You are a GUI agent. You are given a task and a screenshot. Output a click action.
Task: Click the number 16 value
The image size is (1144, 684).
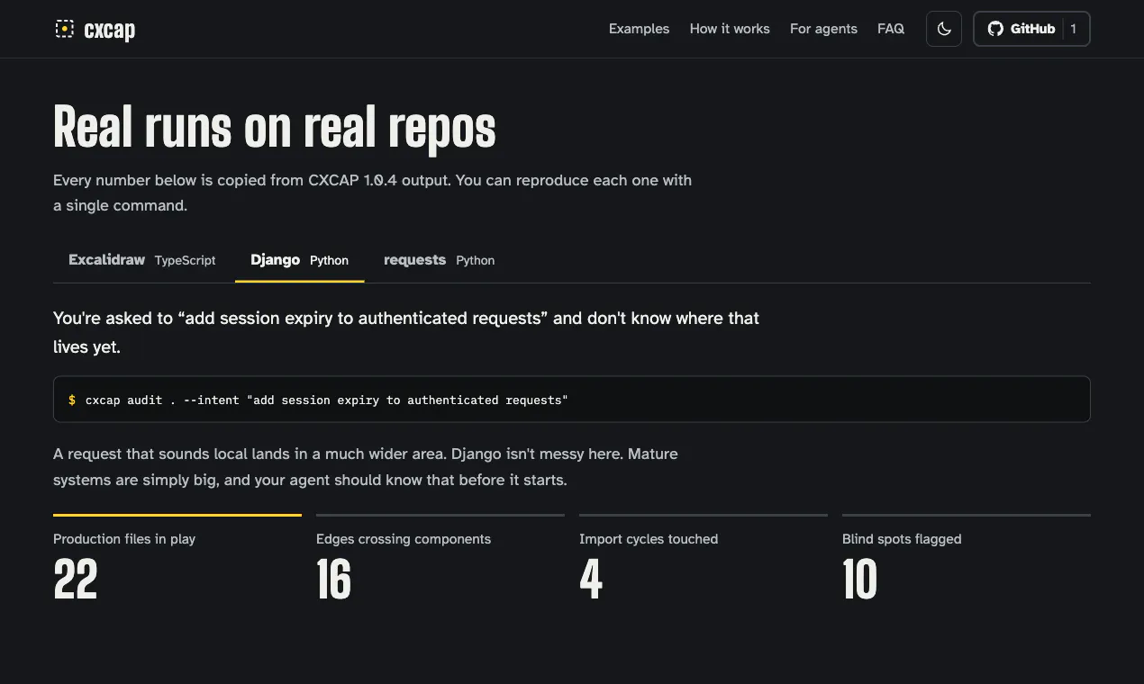(334, 580)
